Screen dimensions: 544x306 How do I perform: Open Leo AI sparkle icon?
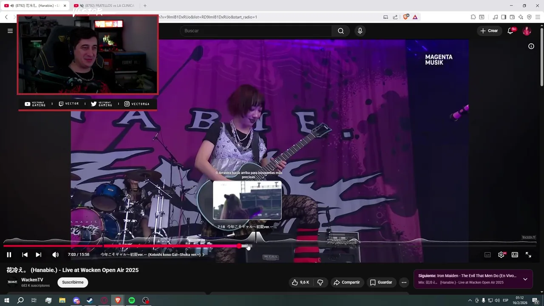click(521, 17)
